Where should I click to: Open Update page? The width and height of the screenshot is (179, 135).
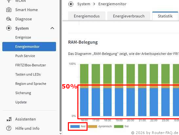21,102
